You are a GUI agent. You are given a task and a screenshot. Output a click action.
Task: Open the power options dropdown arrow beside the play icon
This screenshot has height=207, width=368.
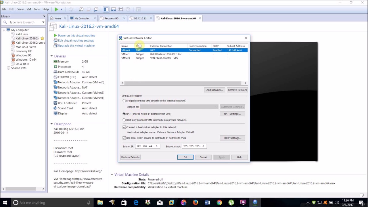[62, 9]
